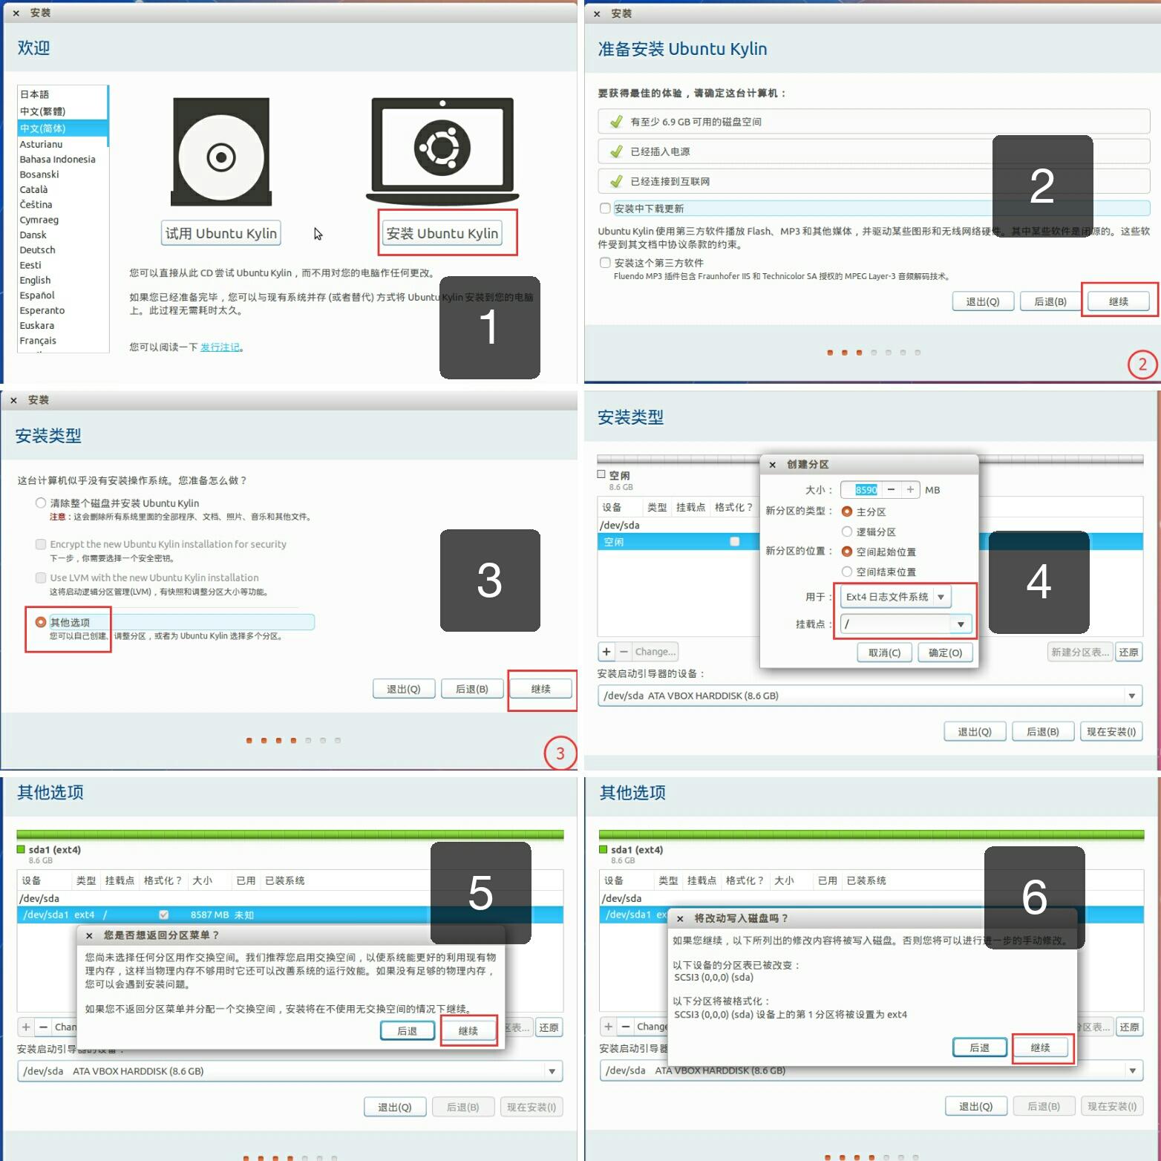Screen dimensions: 1161x1161
Task: Click the 8590 size field in 创建分区 dialog
Action: (860, 490)
